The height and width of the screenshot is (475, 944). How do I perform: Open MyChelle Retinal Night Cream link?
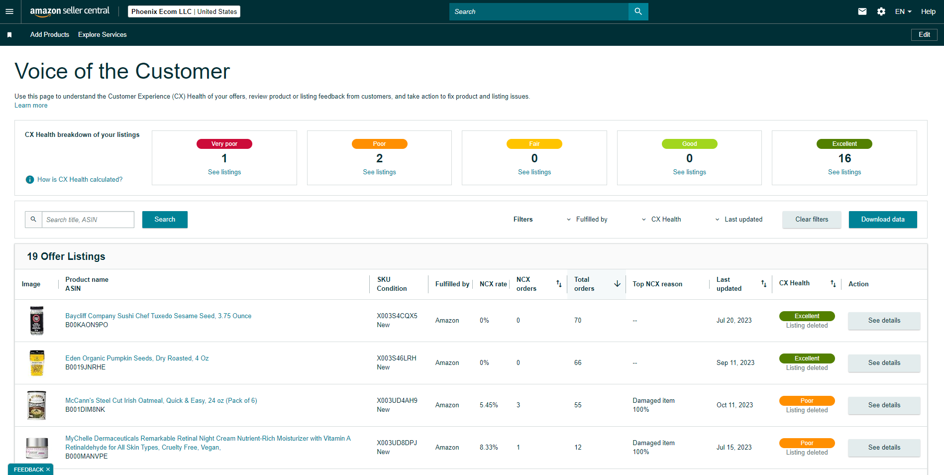pyautogui.click(x=208, y=443)
